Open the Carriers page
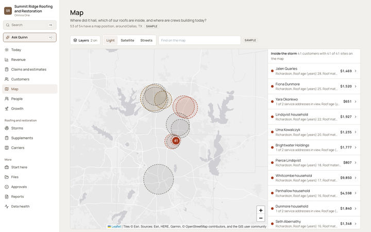Viewport: 371px width, 232px height. (x=30, y=148)
